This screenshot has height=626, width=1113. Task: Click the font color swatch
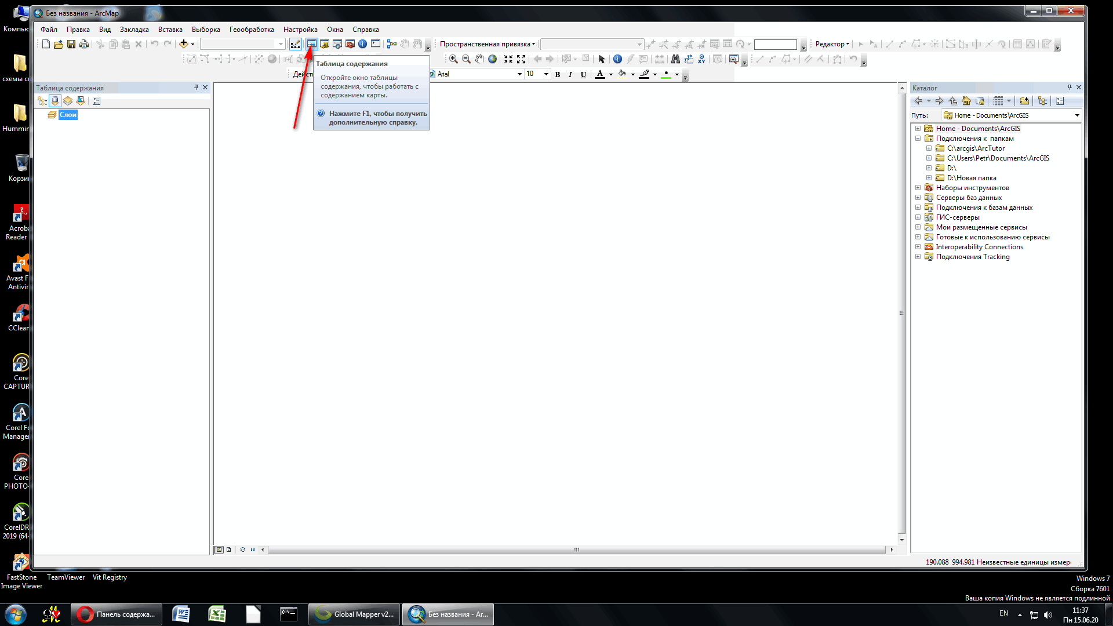600,74
